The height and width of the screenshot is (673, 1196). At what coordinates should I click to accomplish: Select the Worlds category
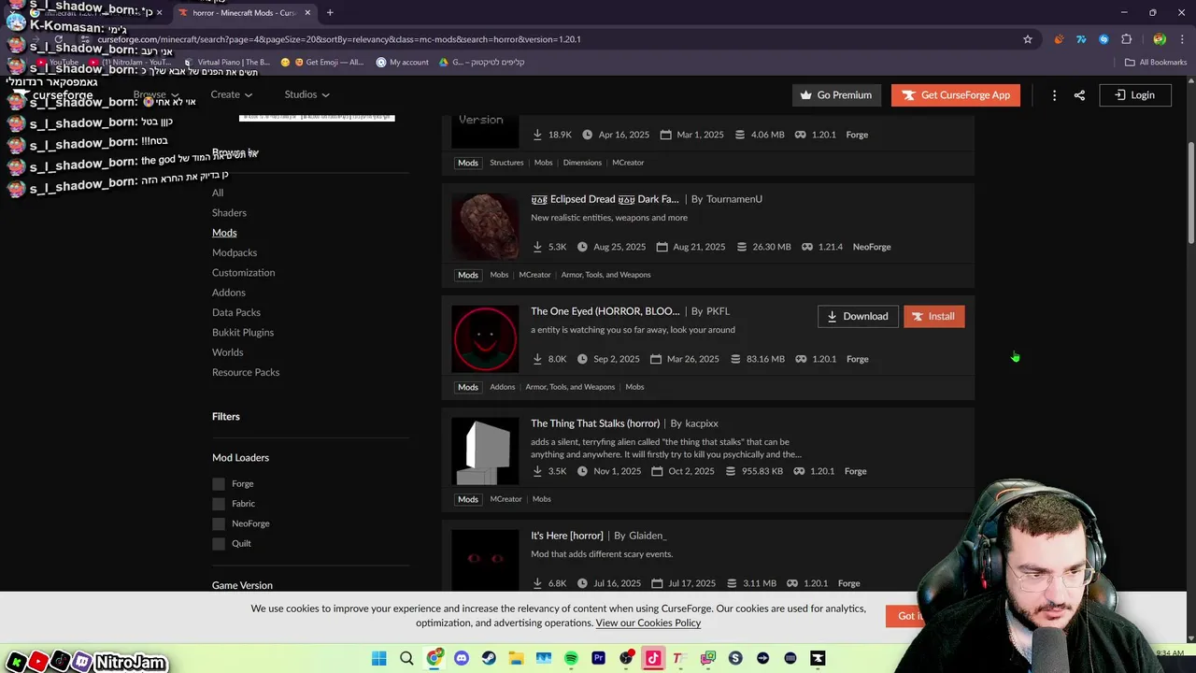pos(227,352)
